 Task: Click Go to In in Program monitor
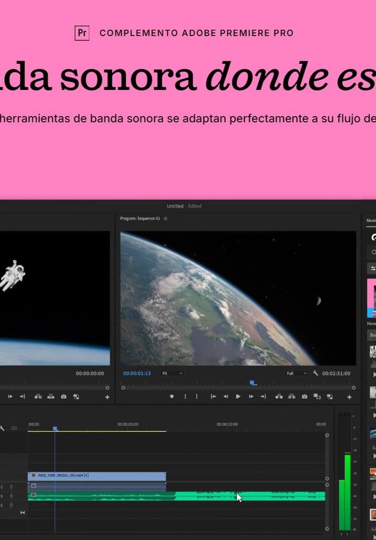213,397
